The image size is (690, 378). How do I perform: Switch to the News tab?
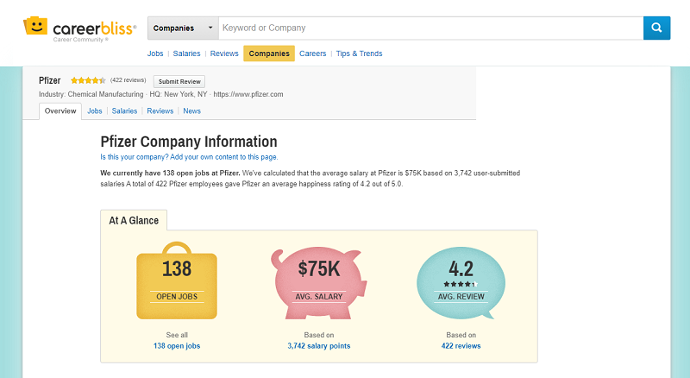pyautogui.click(x=191, y=111)
